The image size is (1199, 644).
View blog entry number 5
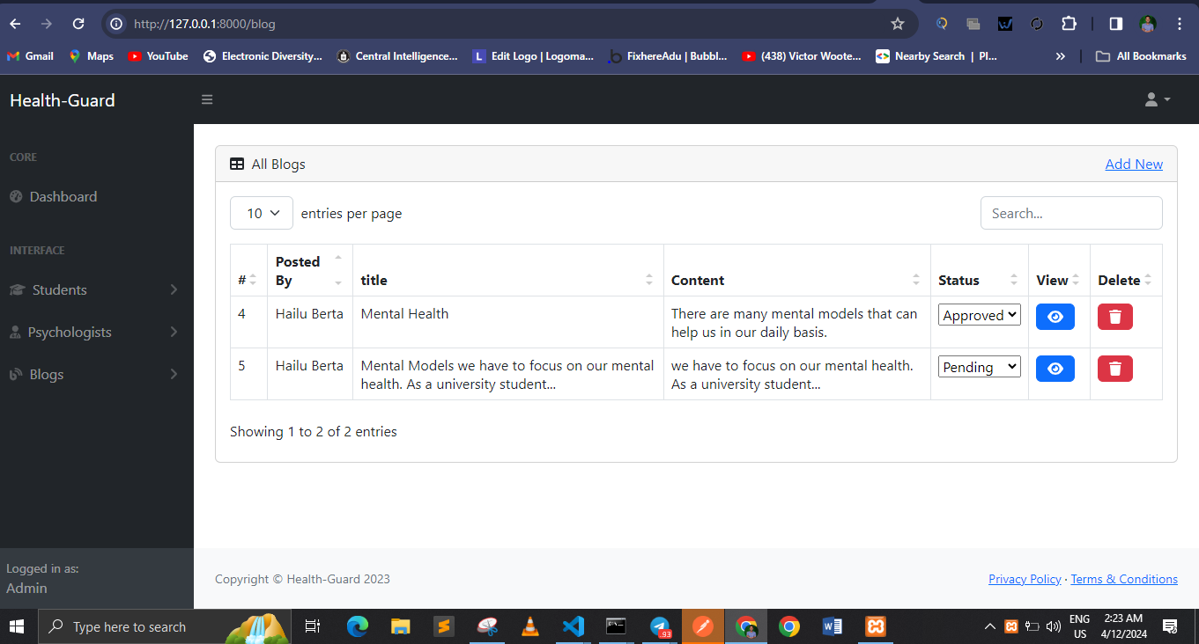[1055, 369]
